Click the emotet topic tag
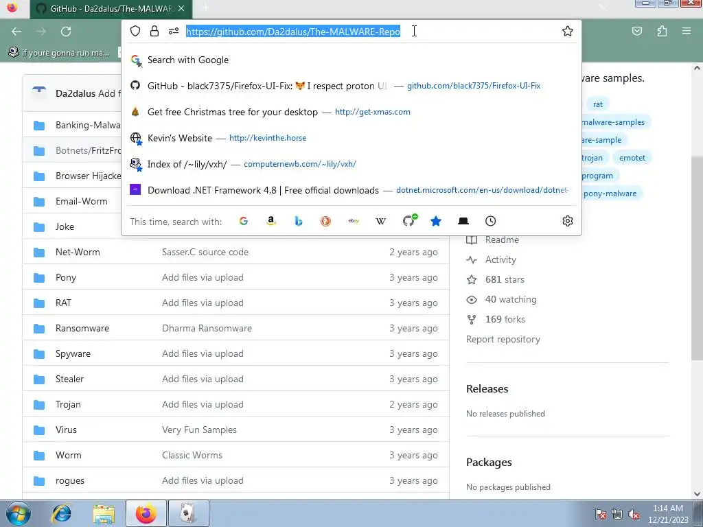 [x=632, y=158]
